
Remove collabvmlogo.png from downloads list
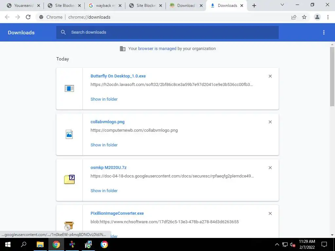point(270,122)
